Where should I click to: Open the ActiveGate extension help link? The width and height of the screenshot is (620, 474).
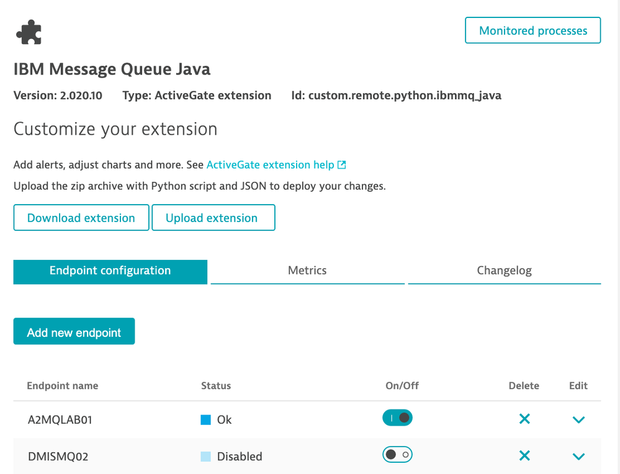tap(271, 165)
